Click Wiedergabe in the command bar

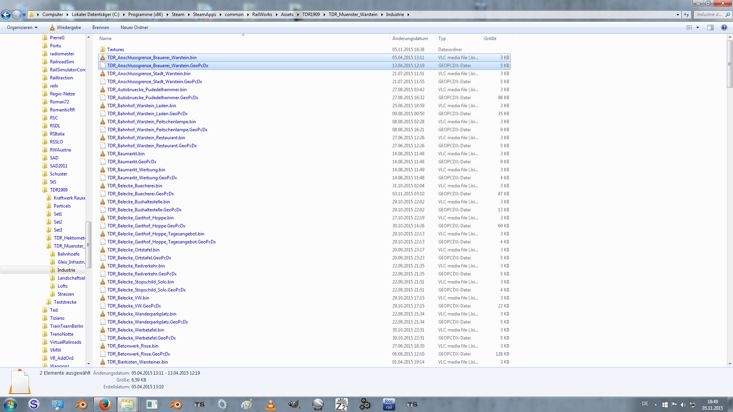coord(65,27)
